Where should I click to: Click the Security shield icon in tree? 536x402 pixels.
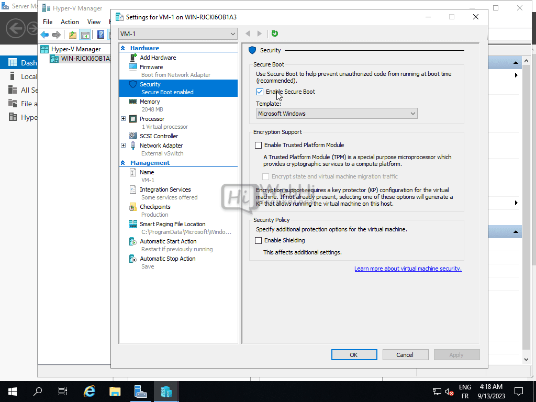click(133, 84)
